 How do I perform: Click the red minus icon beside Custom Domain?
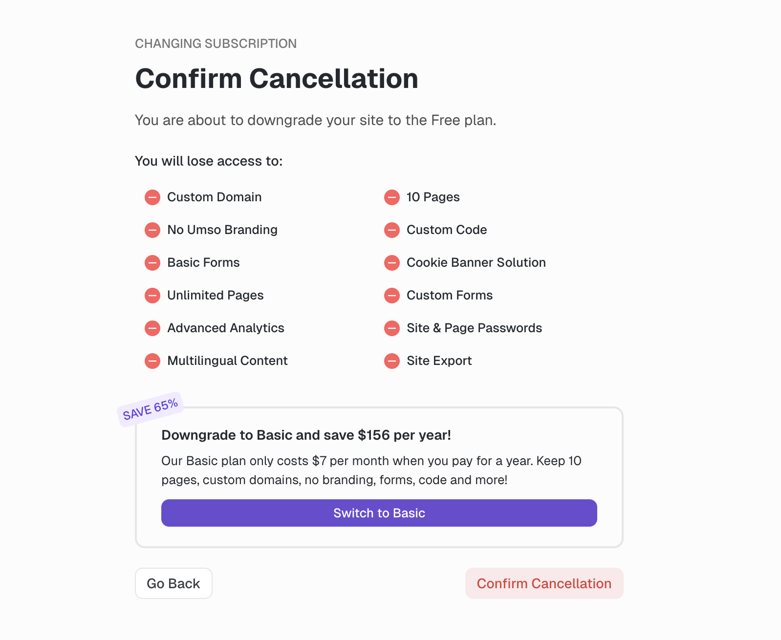tap(152, 197)
